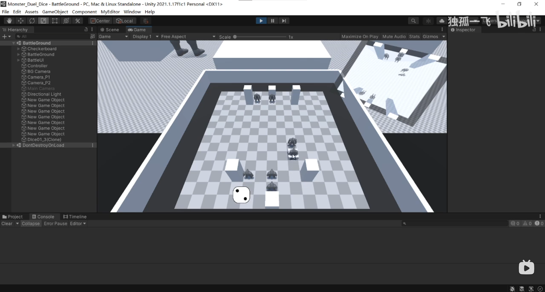Select the Move tool
The width and height of the screenshot is (545, 292).
pos(21,21)
